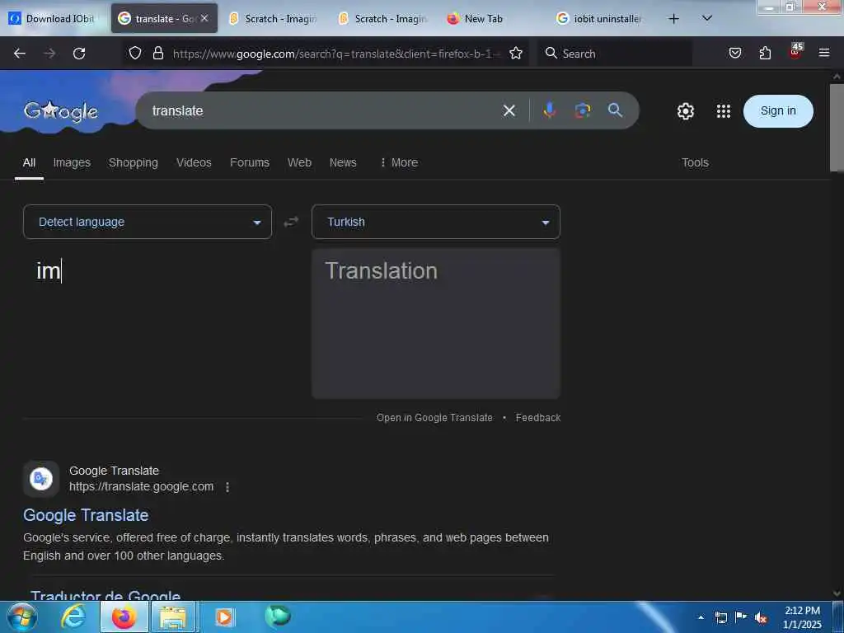Open the green circular taskbar app
Screen dimensions: 844x633
pyautogui.click(x=277, y=616)
